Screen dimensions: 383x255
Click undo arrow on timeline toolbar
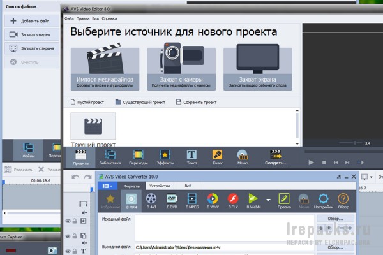(75, 177)
